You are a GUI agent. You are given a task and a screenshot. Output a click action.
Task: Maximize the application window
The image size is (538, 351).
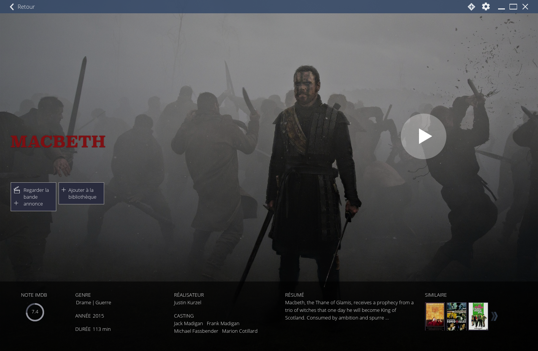(x=513, y=7)
